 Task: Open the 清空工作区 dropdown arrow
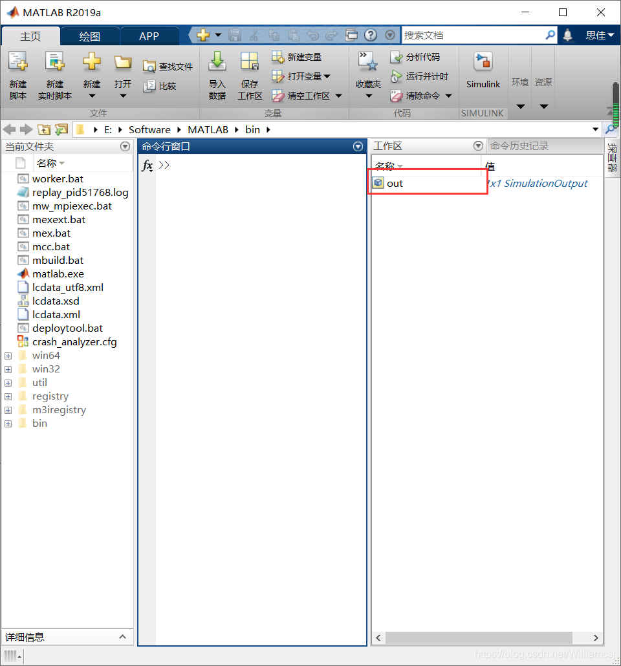tap(339, 96)
